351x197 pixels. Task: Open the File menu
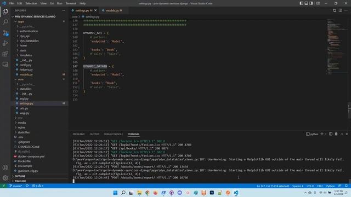click(x=12, y=3)
